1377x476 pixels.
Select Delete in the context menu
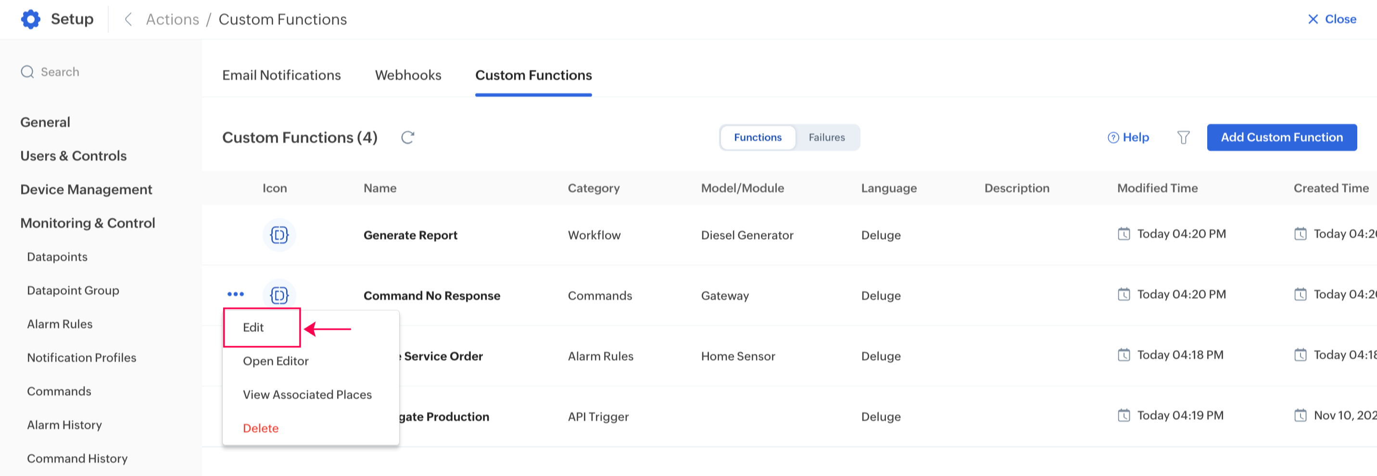(260, 428)
